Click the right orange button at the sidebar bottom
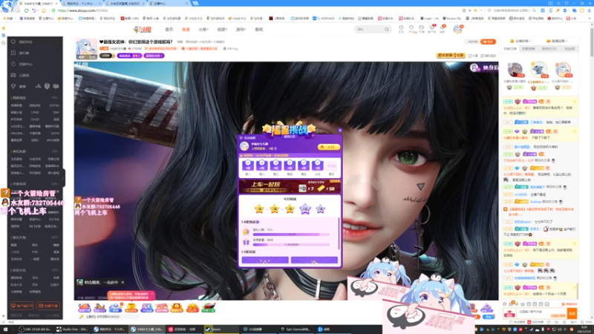 [x=48, y=306]
